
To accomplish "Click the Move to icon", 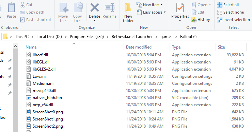I will point(64,8).
